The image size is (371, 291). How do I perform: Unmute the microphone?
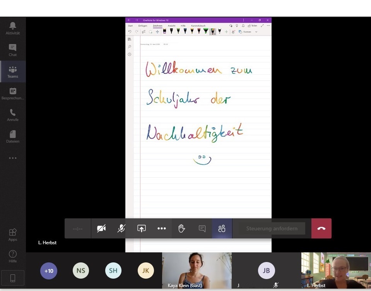coord(121,228)
